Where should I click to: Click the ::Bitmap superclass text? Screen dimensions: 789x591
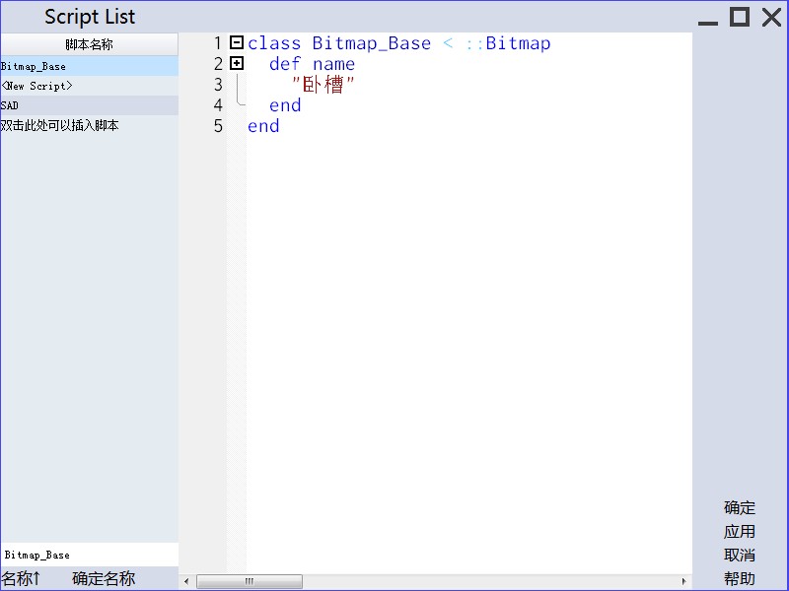coord(508,43)
